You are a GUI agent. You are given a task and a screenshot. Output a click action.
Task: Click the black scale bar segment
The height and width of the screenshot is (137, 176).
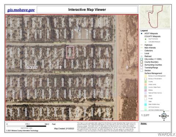(36, 126)
